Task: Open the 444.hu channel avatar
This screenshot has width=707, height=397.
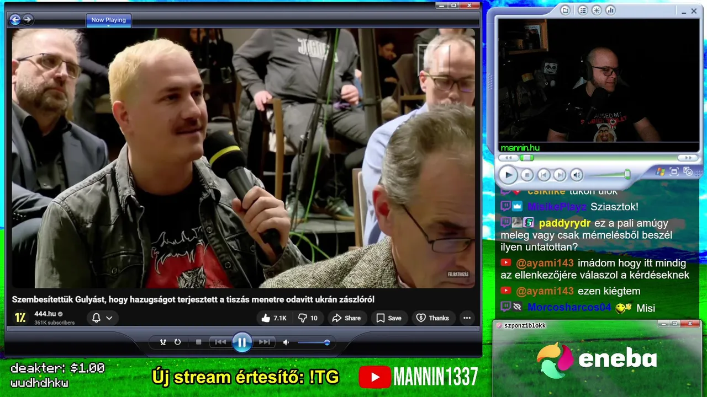Action: 20,318
